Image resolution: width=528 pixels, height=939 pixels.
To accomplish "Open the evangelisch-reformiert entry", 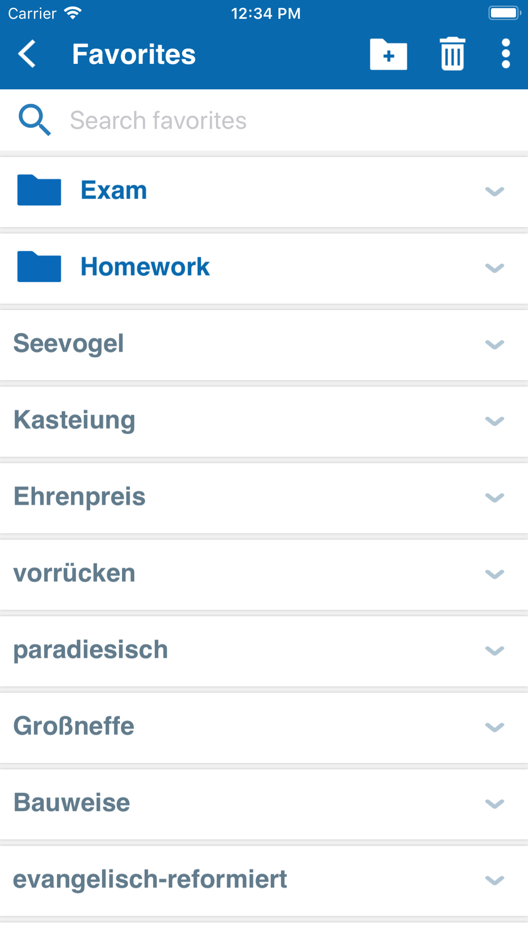I will 150,879.
